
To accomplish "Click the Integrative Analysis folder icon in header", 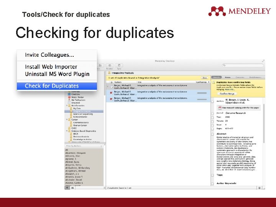I will pos(109,73).
